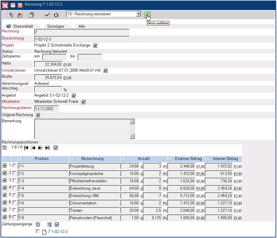The width and height of the screenshot is (277, 238).
Task: Click the green checkmark save icon in toolbar
Action: [47, 15]
